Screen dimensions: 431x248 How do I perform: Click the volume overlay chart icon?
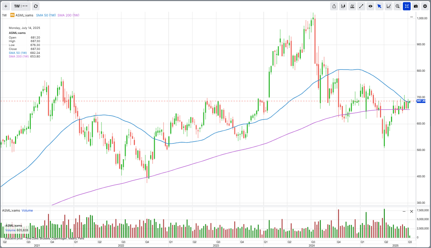[352, 6]
